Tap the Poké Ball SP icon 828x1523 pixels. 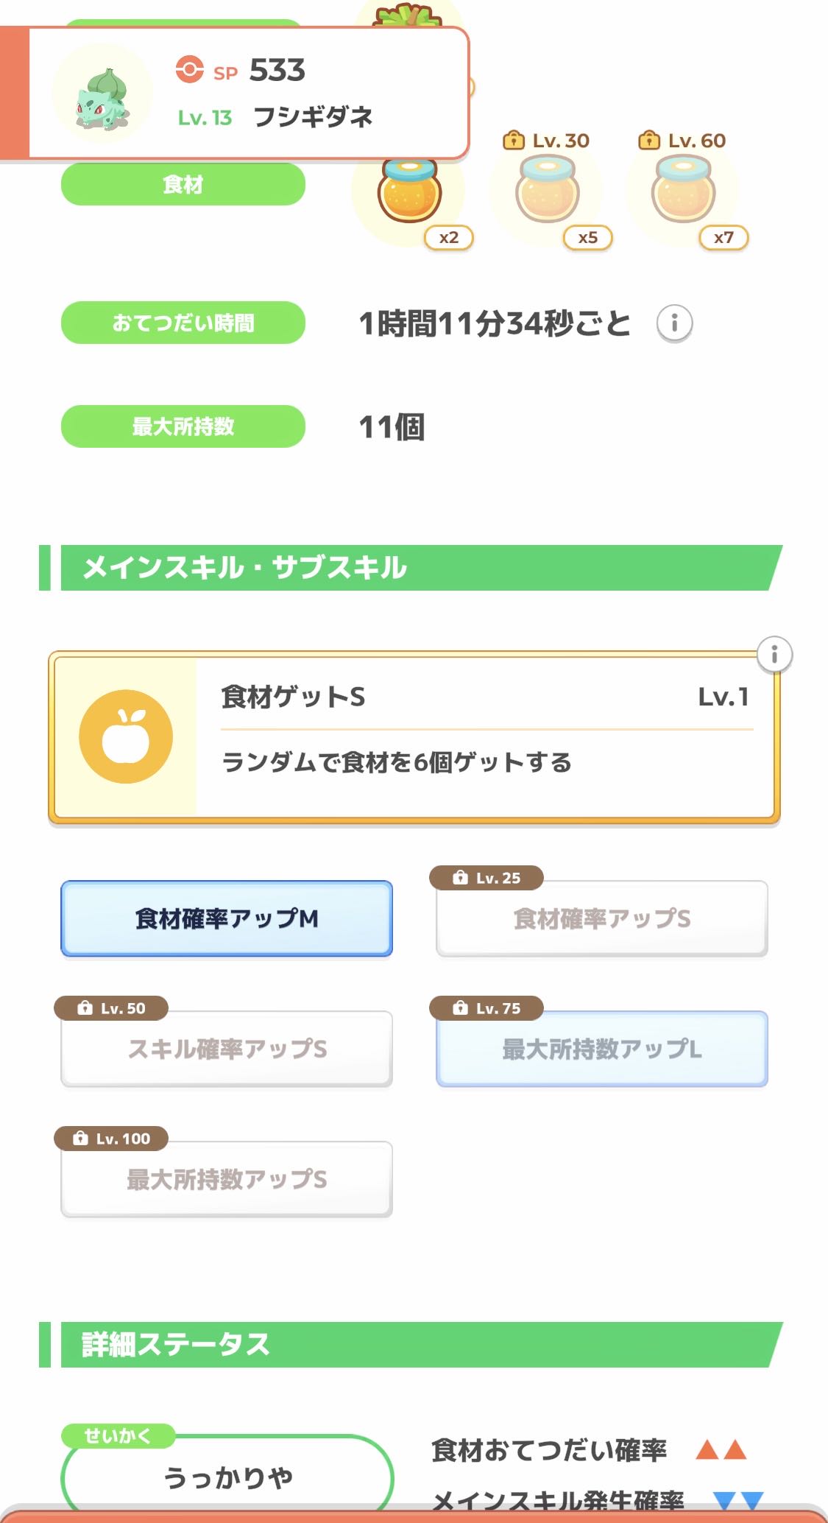(189, 70)
